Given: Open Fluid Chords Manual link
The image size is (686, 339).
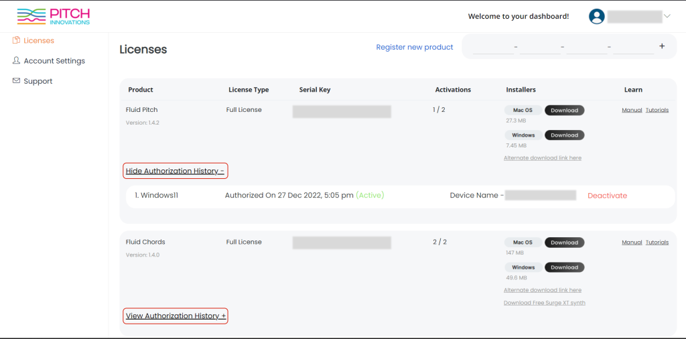Looking at the screenshot, I should click(x=632, y=243).
